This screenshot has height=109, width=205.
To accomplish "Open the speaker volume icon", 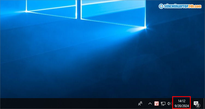I will [x=169, y=104].
